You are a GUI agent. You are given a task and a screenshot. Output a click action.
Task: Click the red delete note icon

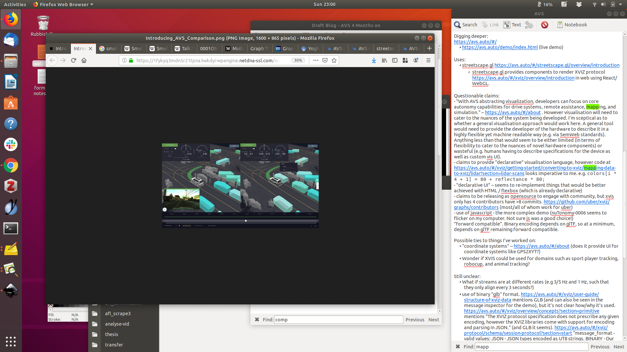[544, 25]
